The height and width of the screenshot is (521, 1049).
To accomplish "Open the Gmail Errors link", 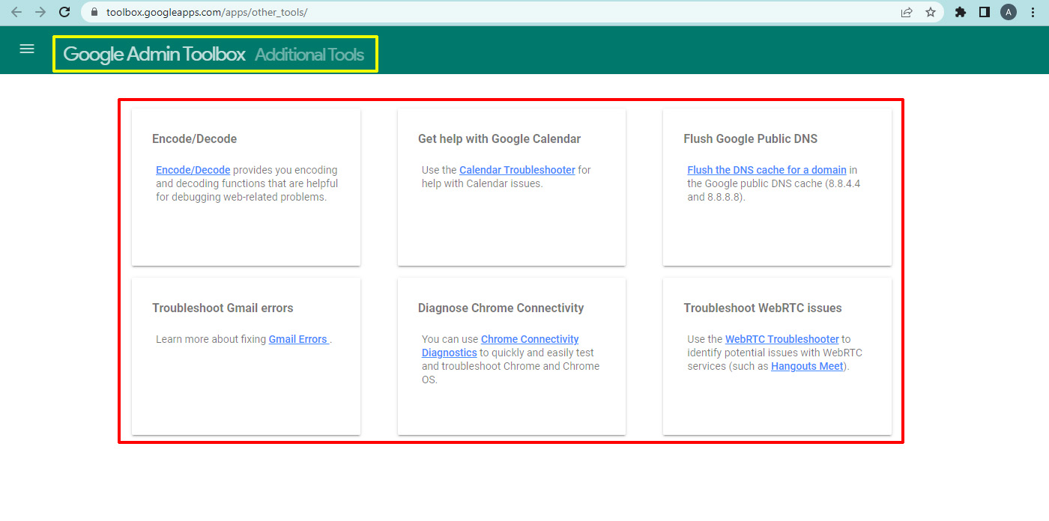I will coord(298,339).
